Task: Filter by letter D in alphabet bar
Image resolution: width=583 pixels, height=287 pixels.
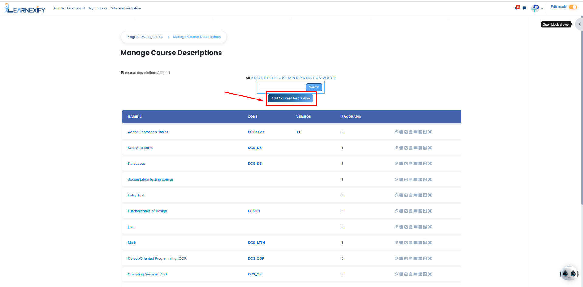Action: (262, 78)
